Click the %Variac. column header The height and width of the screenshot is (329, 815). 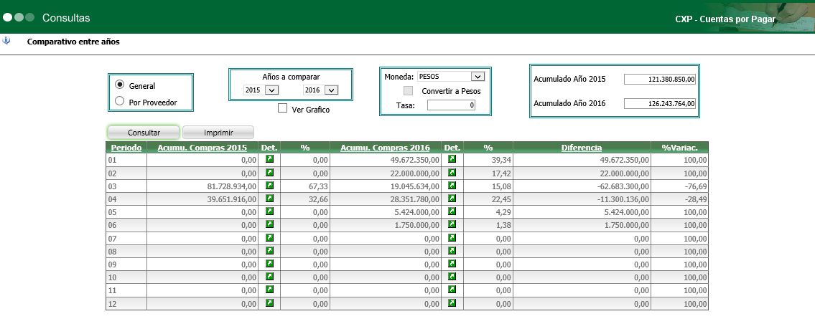[679, 148]
